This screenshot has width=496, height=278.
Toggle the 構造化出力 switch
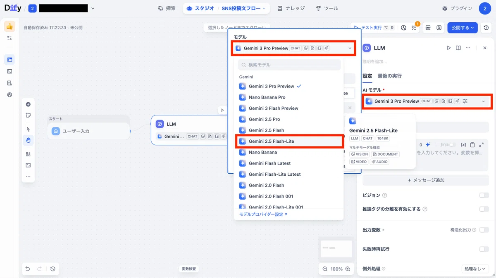tap(484, 230)
